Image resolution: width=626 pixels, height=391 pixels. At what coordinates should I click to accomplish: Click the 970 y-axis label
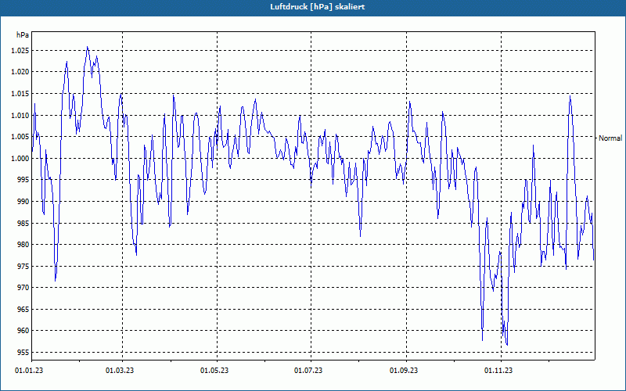[x=23, y=288]
